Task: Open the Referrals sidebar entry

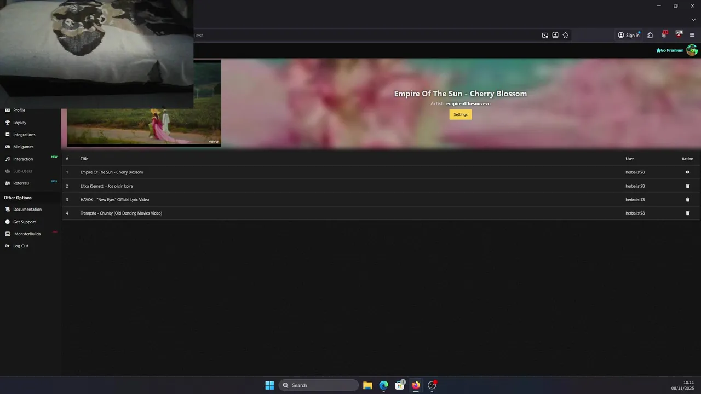Action: (21, 183)
